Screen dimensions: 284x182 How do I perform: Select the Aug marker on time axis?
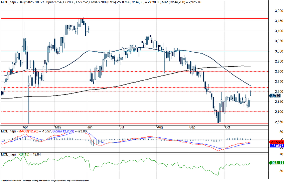coord(159,127)
